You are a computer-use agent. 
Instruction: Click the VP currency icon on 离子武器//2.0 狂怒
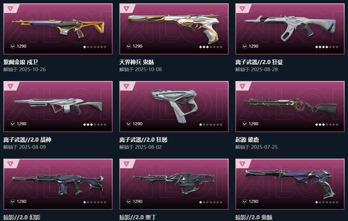[129, 124]
